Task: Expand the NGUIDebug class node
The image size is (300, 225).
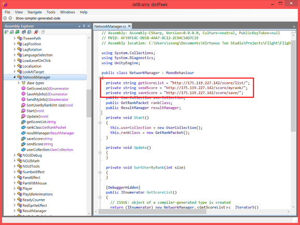Action: [14, 155]
